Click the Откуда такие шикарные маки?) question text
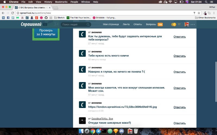 tap(110, 123)
